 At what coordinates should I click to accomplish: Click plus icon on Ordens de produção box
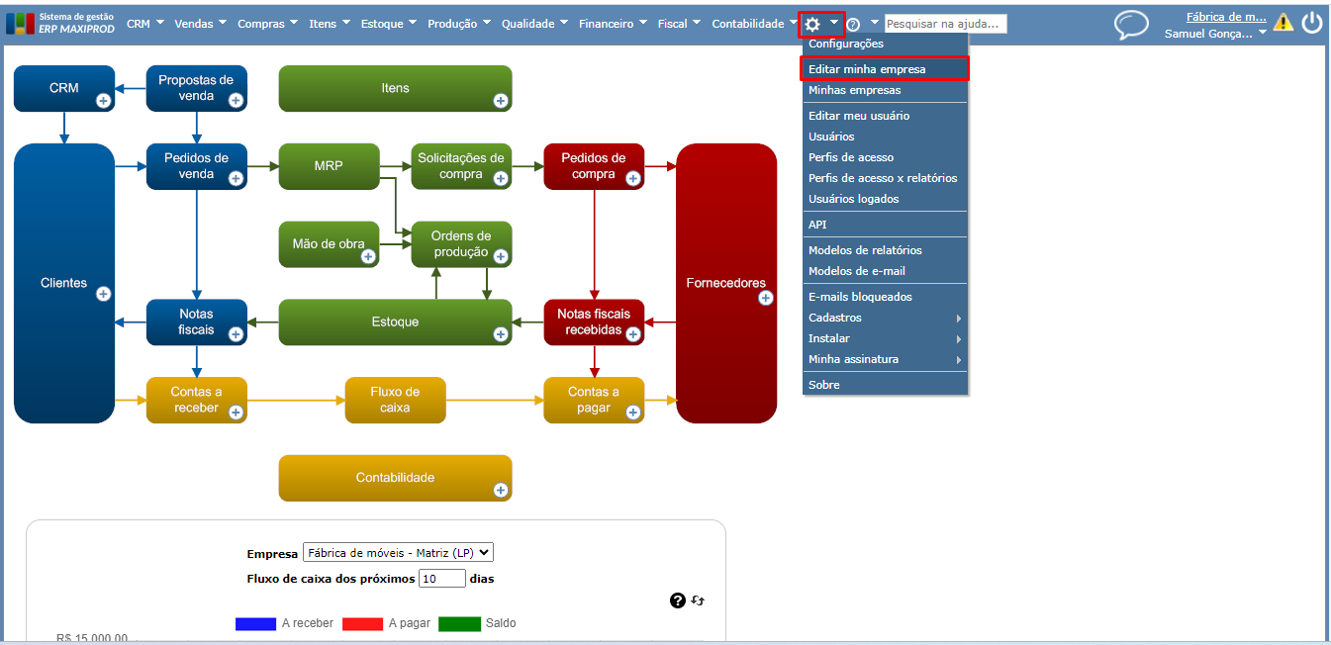(501, 256)
